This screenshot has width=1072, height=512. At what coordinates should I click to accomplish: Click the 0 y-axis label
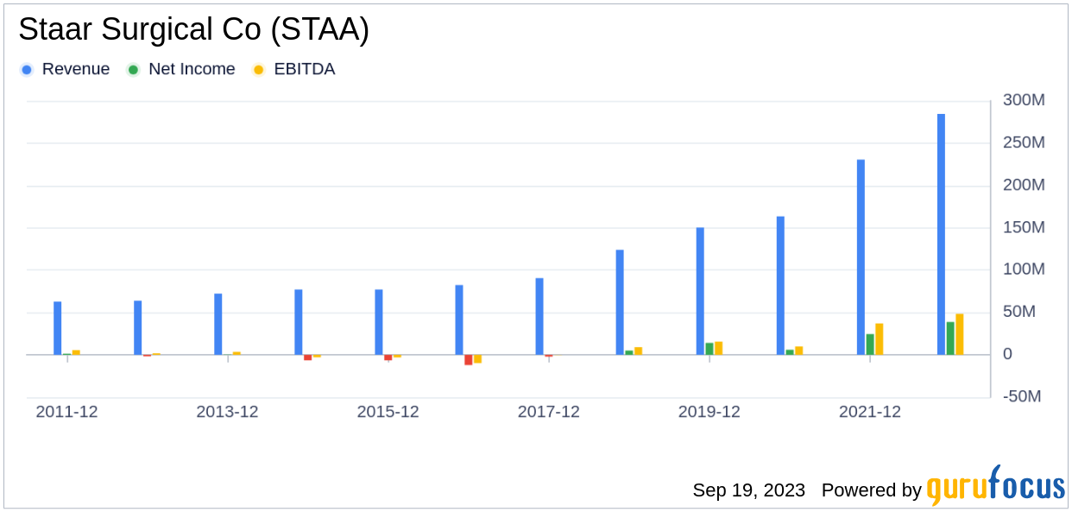pyautogui.click(x=1007, y=354)
